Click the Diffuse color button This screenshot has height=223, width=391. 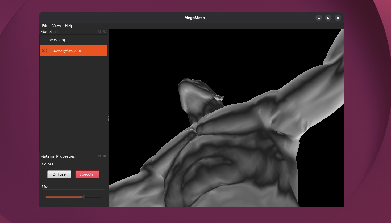click(59, 174)
